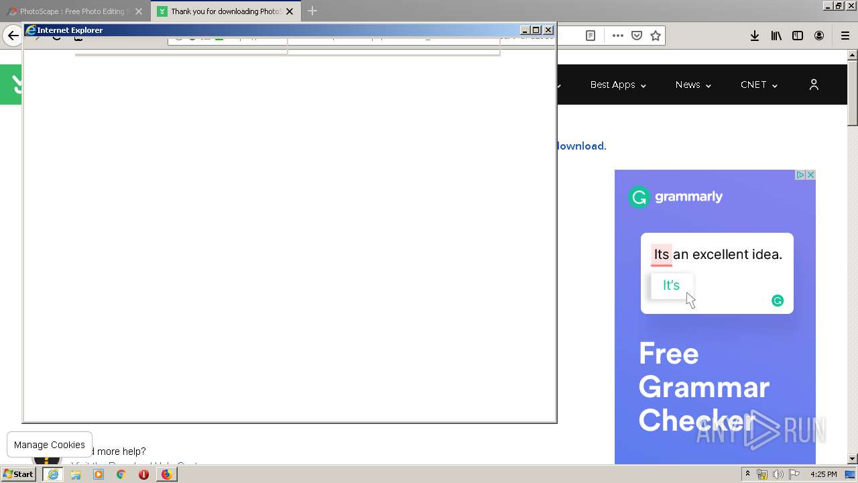Screen dimensions: 858x483
Task: Restore down the Firefox window
Action: [839, 5]
